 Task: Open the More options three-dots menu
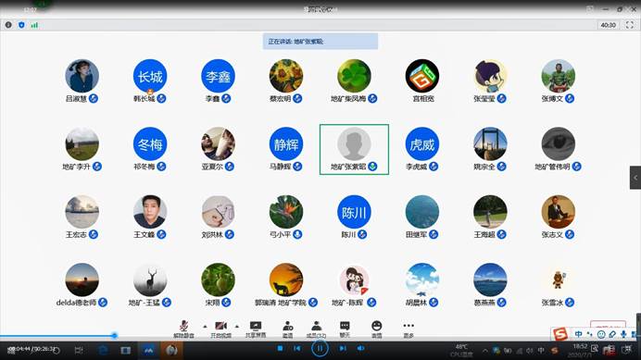tap(408, 326)
